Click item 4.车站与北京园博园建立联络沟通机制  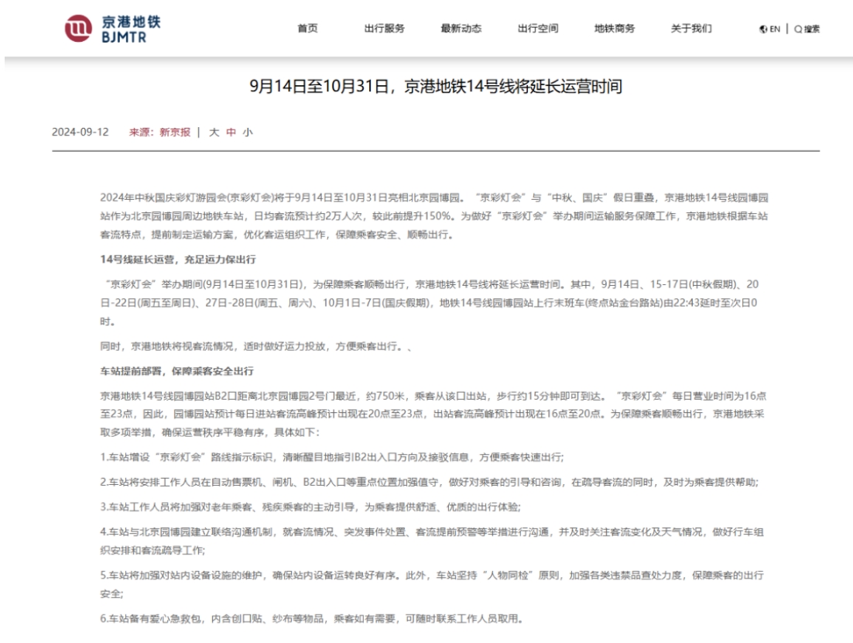pyautogui.click(x=432, y=541)
